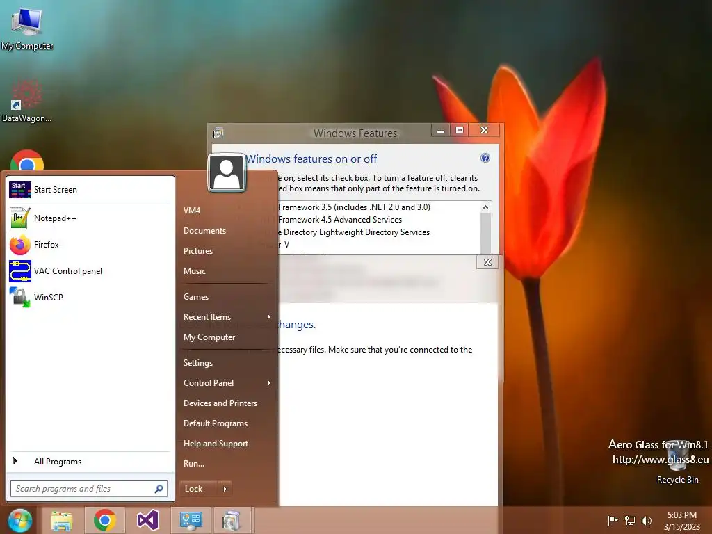Click the Lock button
This screenshot has height=534, width=712.
click(198, 489)
